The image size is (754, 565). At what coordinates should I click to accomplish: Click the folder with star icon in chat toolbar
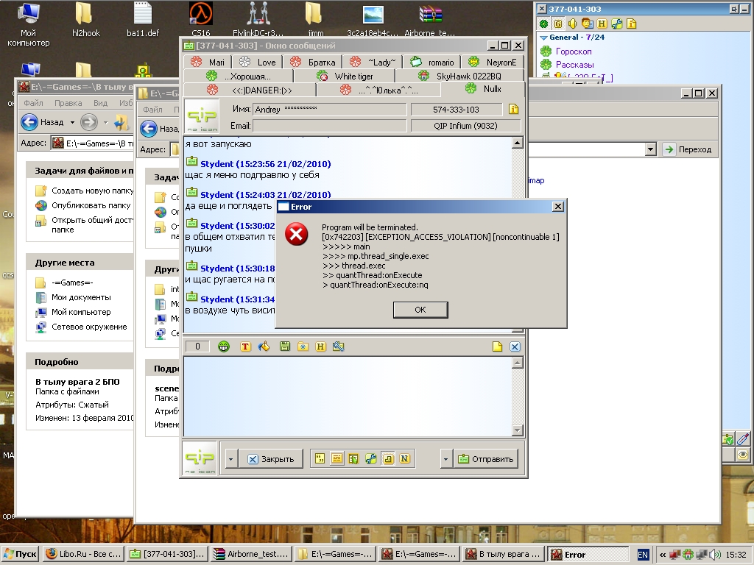click(303, 347)
